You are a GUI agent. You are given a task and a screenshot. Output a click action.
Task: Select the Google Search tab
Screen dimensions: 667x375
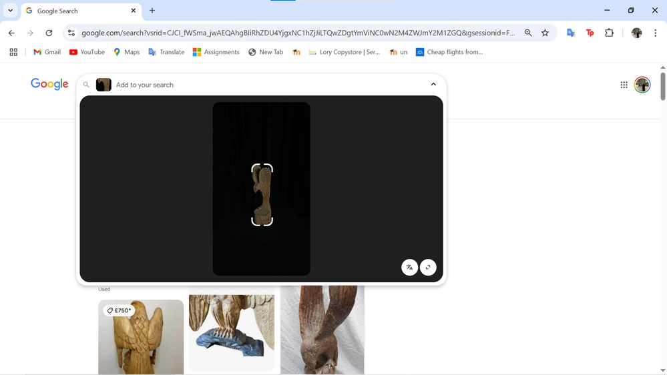click(x=77, y=11)
